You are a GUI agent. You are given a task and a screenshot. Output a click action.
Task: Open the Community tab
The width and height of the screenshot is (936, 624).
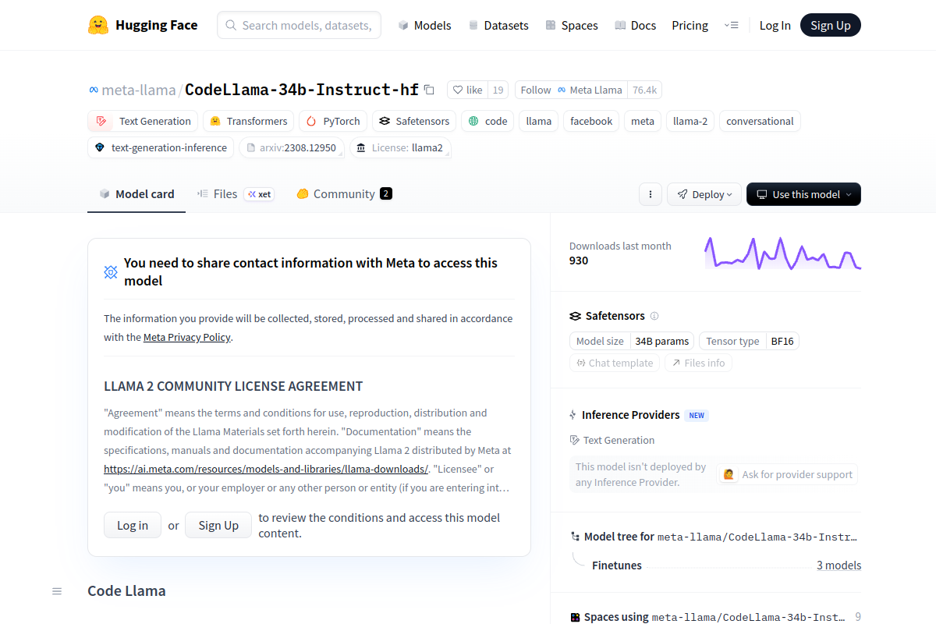tap(343, 194)
